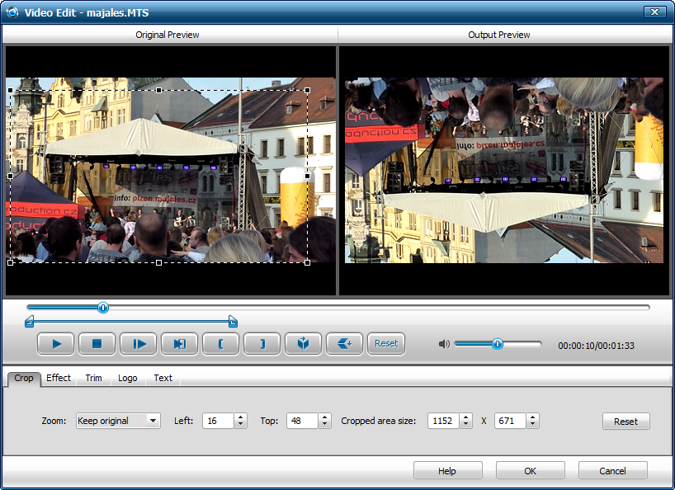This screenshot has height=490, width=675.
Task: Mute audio via the speaker icon
Action: pos(444,344)
